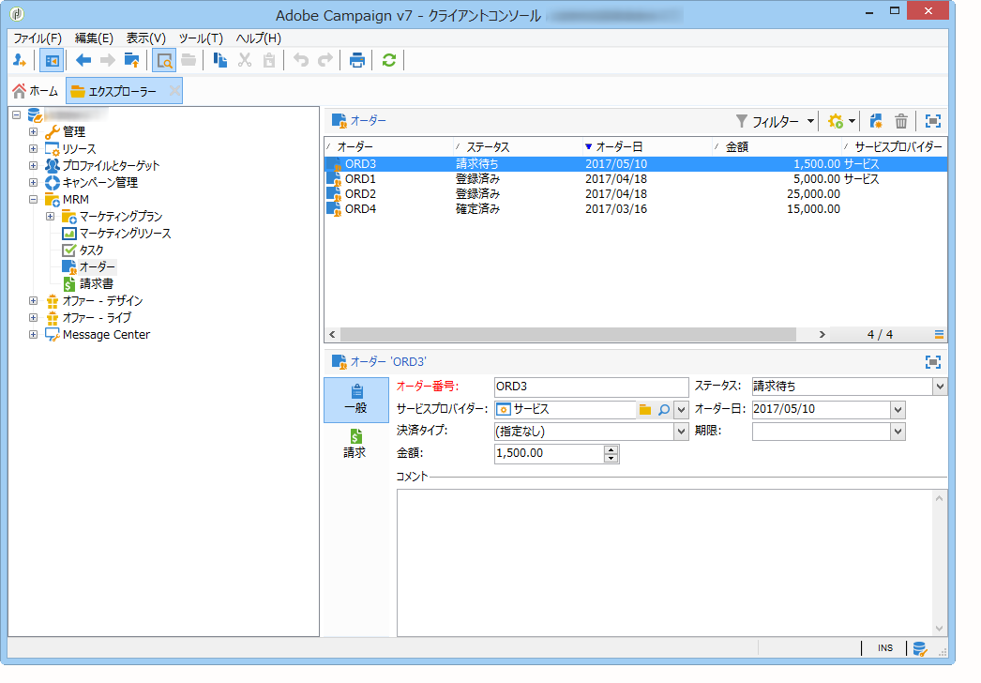Increase 金額 with the spinner up arrow
The image size is (981, 683).
point(611,448)
